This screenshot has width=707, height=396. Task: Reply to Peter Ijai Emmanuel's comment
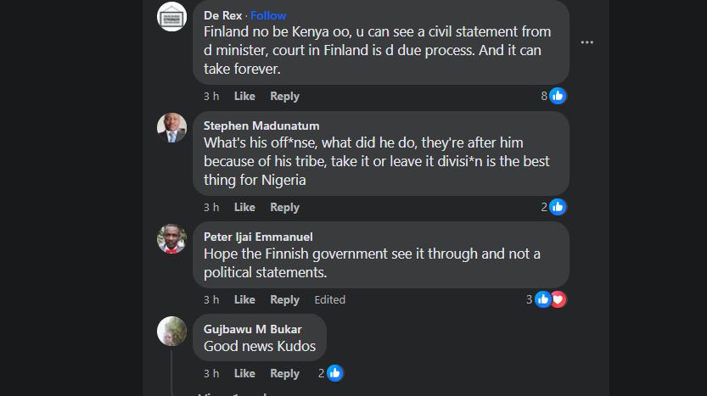click(284, 299)
